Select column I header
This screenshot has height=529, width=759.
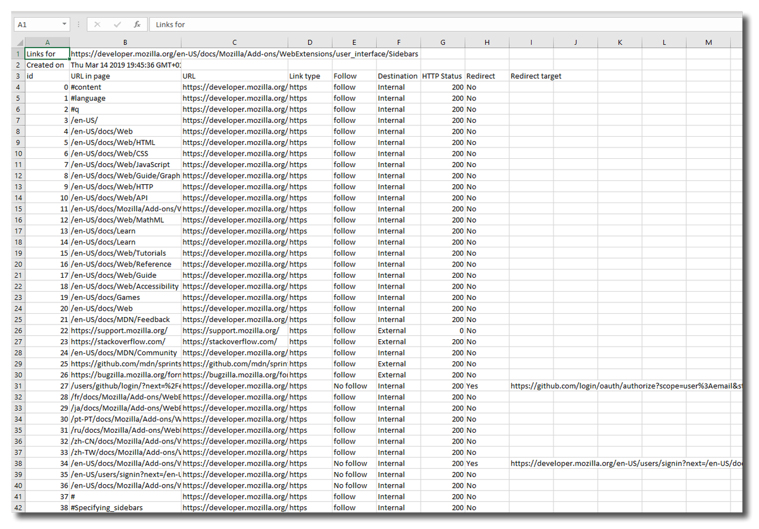531,42
